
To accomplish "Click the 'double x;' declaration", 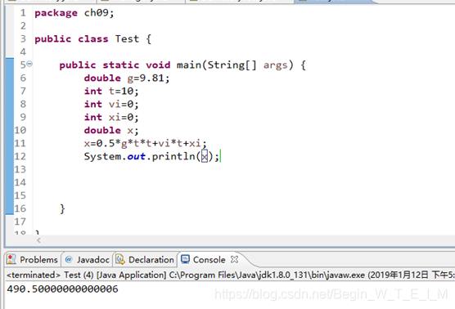I will click(111, 131).
